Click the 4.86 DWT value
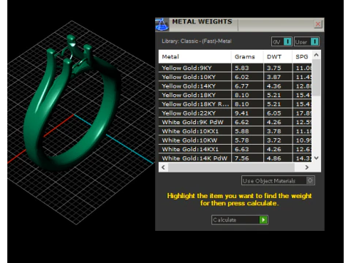 pyautogui.click(x=274, y=158)
